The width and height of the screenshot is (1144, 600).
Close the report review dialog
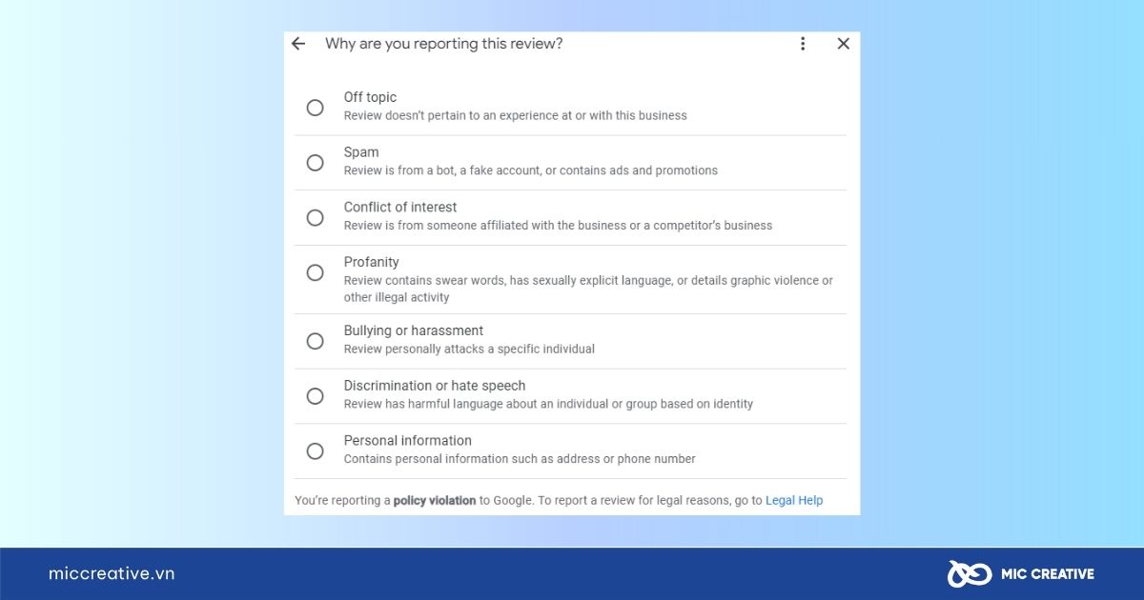click(x=843, y=44)
